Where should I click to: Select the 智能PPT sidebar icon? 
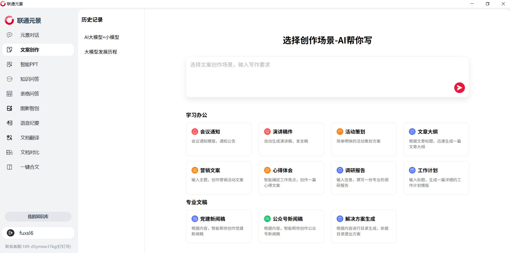[x=10, y=65]
